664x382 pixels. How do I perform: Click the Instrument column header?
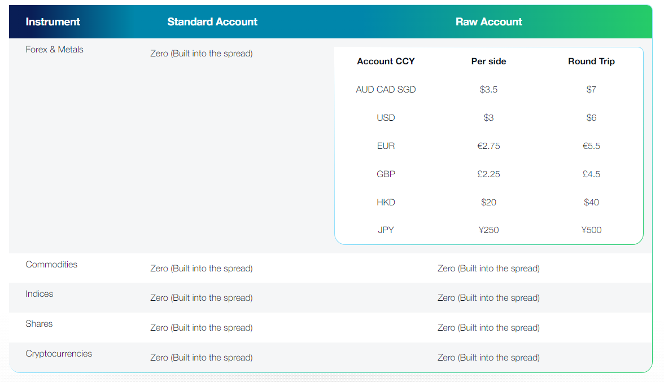53,22
